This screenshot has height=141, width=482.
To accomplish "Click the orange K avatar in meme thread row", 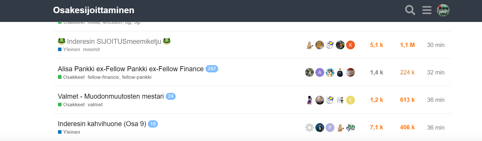I will [x=351, y=45].
